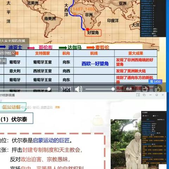Click the 支持国家 table header
The width and height of the screenshot is (169, 169).
click(43, 54)
